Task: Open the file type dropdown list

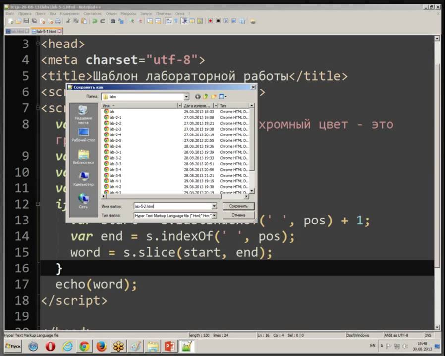Action: click(x=214, y=215)
